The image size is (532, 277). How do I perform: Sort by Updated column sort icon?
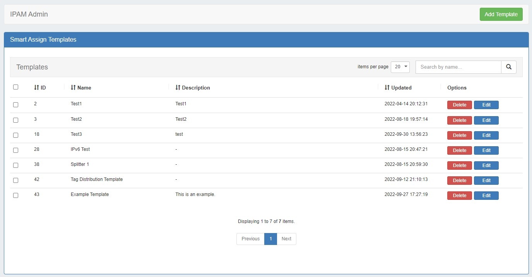(387, 88)
